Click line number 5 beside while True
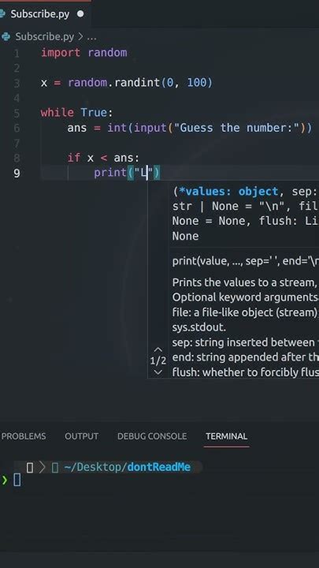This screenshot has width=319, height=568. tap(17, 113)
